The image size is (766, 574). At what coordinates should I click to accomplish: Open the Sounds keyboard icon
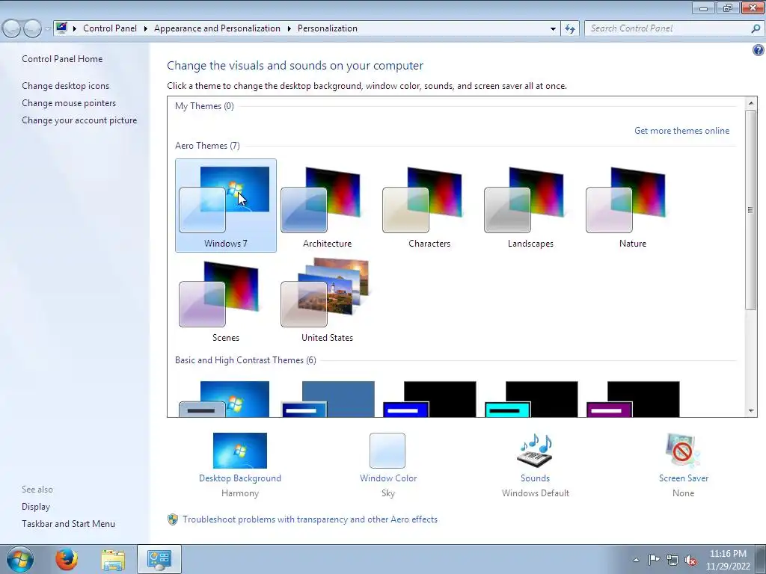(x=535, y=451)
